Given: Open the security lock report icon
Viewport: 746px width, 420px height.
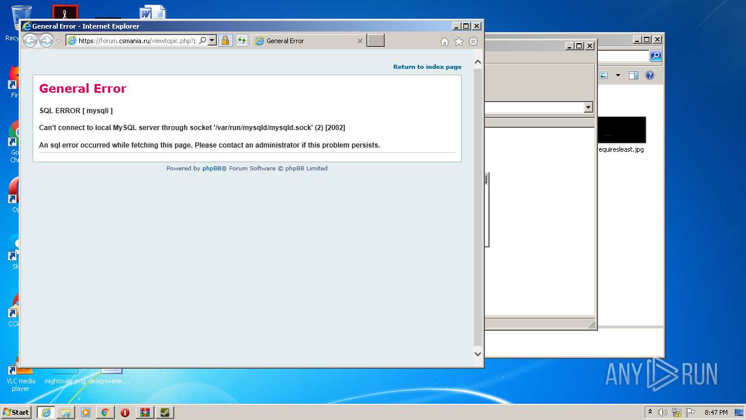Looking at the screenshot, I should click(x=225, y=41).
